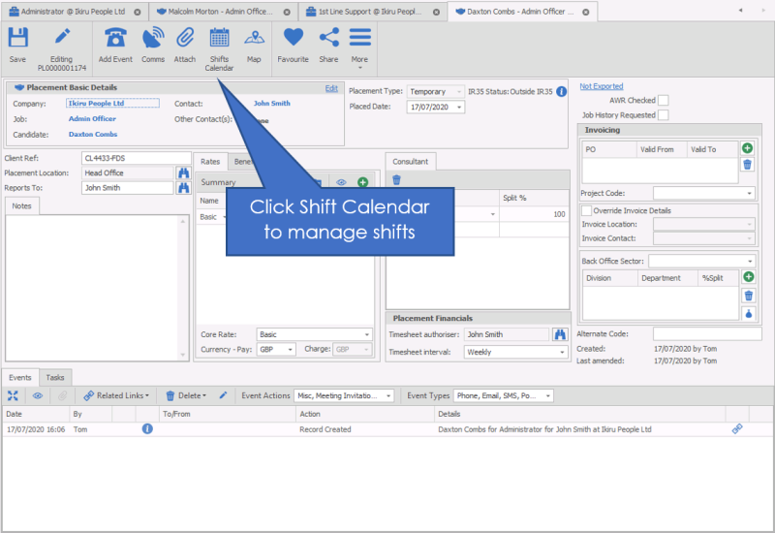
Task: Open the More menu in toolbar
Action: click(x=359, y=46)
